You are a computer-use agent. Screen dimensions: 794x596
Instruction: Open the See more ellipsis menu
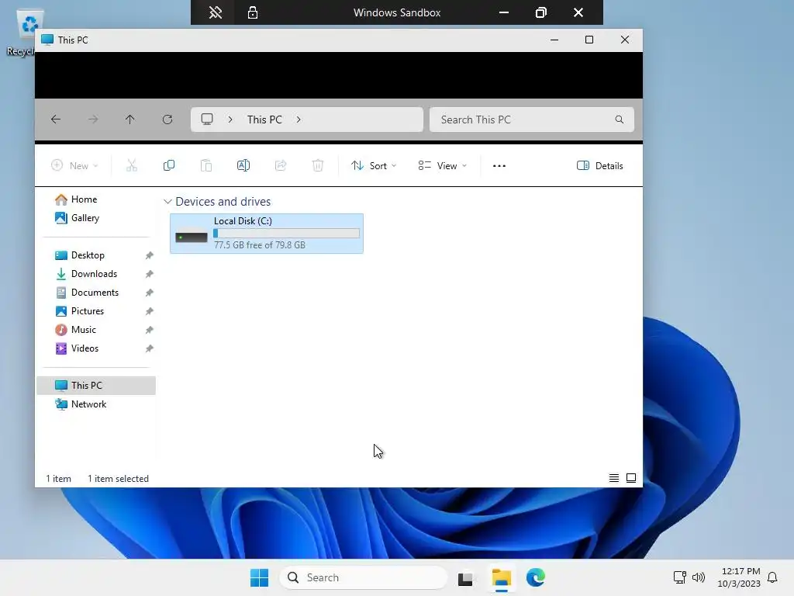(x=499, y=166)
